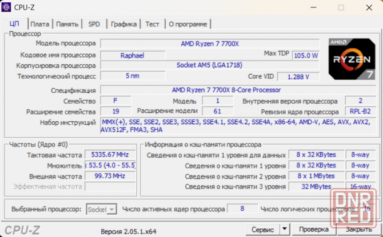
Task: Click the clock speed value 5335.67 MHz
Action: (110, 155)
